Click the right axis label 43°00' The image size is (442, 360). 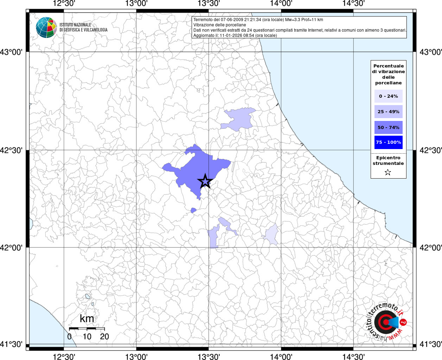[x=431, y=52]
